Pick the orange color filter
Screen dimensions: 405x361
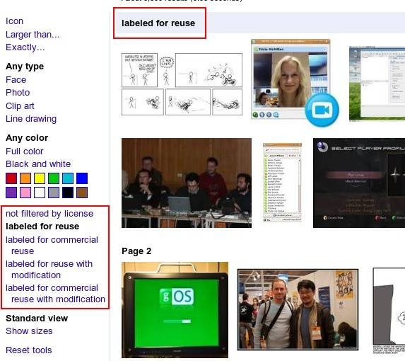pyautogui.click(x=25, y=178)
